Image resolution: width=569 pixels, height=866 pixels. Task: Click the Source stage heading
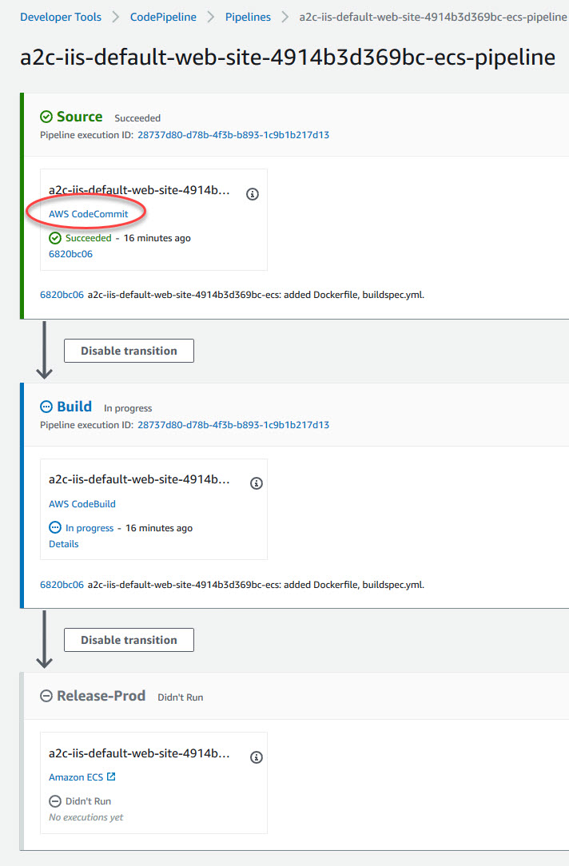pyautogui.click(x=80, y=117)
